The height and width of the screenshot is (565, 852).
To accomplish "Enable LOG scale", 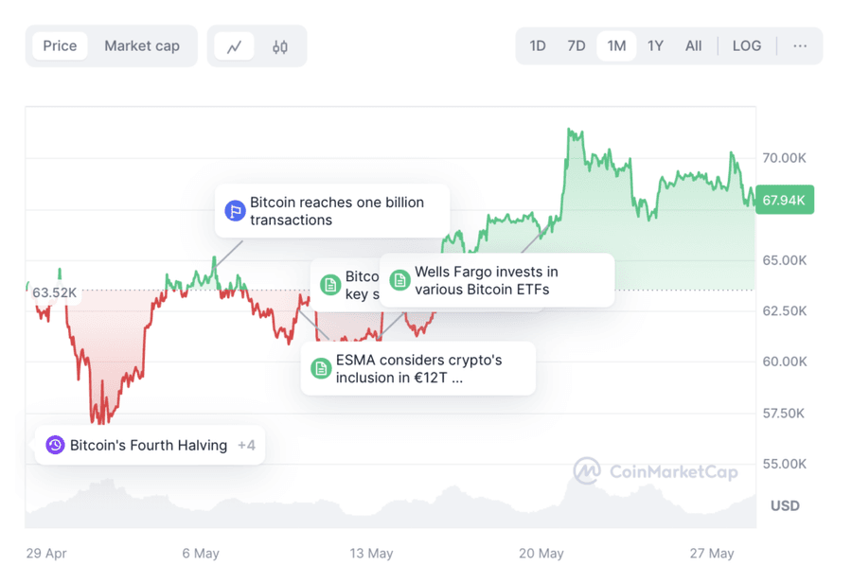I will click(747, 44).
